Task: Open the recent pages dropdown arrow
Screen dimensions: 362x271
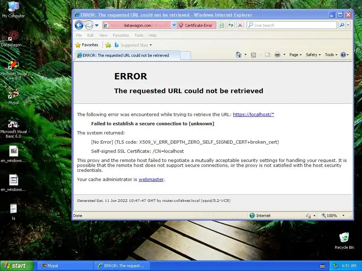Action: (97, 25)
